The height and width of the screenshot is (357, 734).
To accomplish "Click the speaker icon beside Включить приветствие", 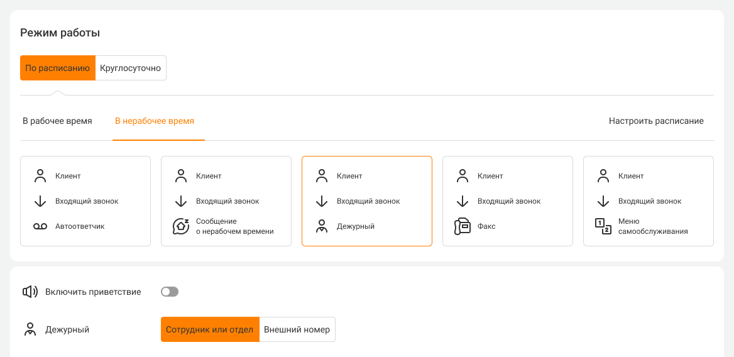I will pos(29,292).
